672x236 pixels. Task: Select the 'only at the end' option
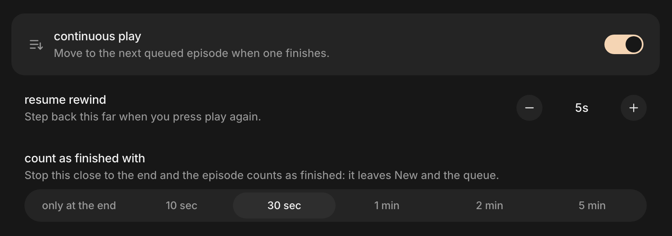tap(79, 205)
